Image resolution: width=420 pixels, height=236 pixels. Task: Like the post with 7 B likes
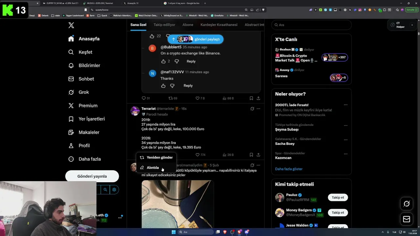(200, 98)
